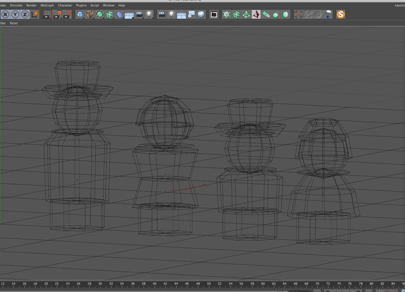Jump to frame 76 on timeline ruler
This screenshot has height=292, width=405.
coord(350,284)
